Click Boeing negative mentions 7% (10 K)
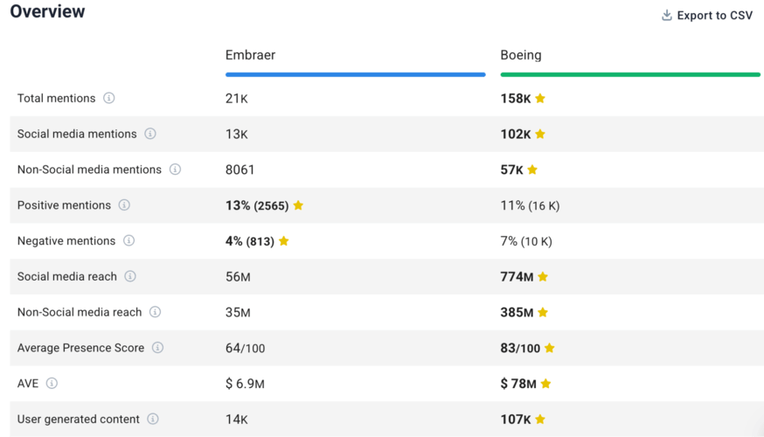The height and width of the screenshot is (437, 764). point(526,241)
